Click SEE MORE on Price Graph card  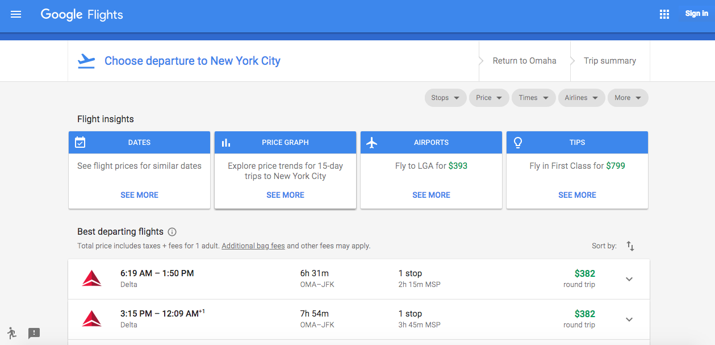(x=285, y=195)
